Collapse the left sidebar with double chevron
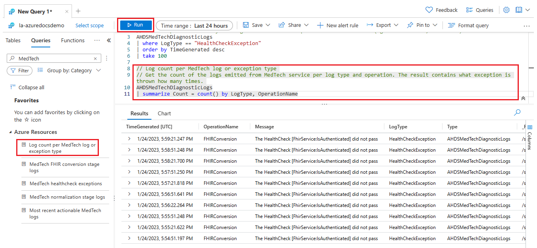 [x=109, y=40]
